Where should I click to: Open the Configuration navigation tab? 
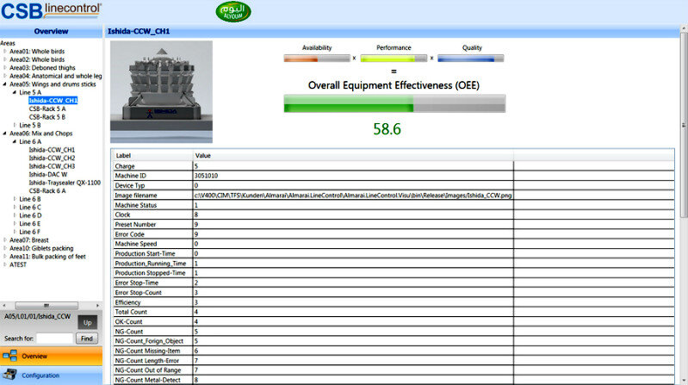click(x=52, y=376)
